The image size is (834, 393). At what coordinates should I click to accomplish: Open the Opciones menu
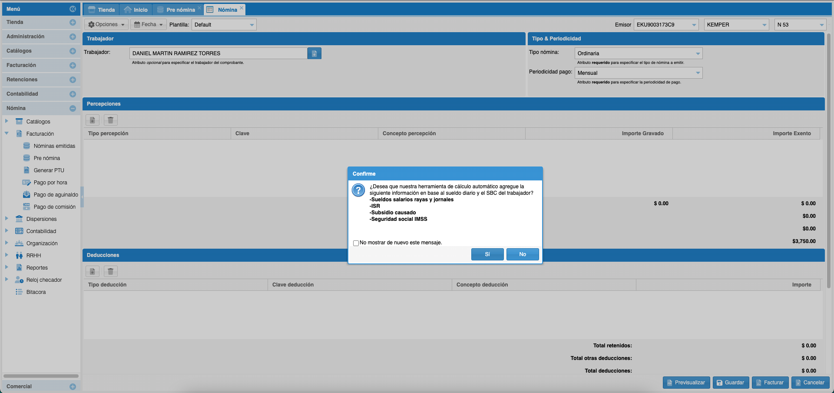[x=106, y=25]
